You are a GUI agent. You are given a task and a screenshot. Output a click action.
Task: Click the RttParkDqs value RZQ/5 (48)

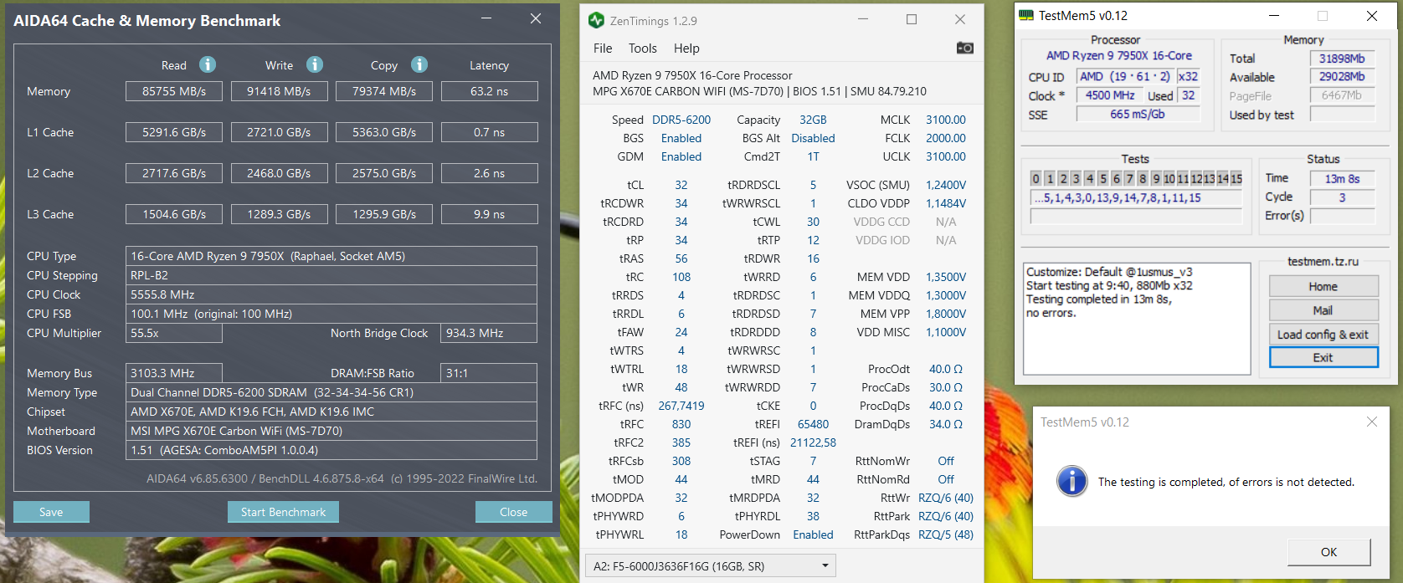click(946, 534)
